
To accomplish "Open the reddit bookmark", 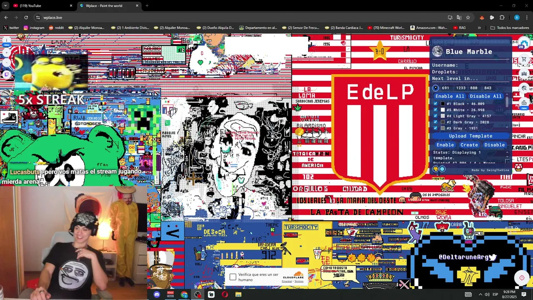I will 56,28.
